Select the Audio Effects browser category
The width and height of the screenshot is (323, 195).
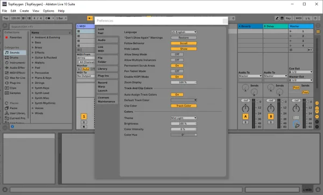click(x=15, y=68)
